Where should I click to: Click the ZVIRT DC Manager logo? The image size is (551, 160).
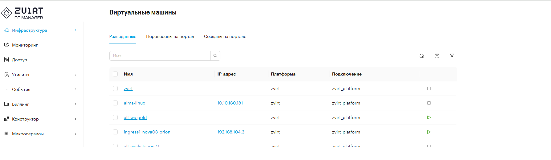(22, 13)
